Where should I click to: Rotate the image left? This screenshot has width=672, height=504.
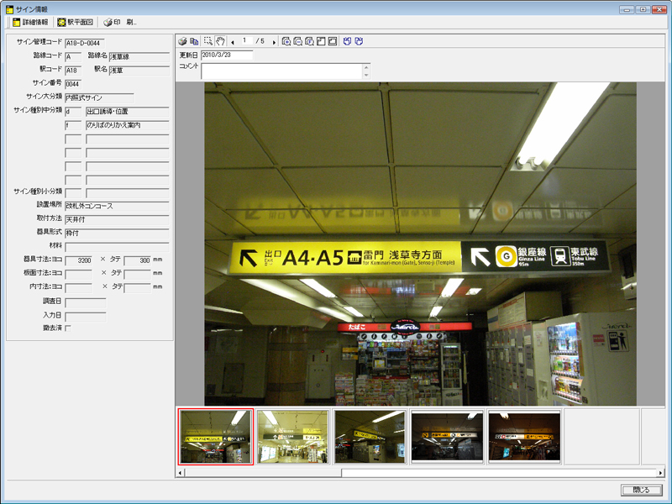click(x=348, y=41)
